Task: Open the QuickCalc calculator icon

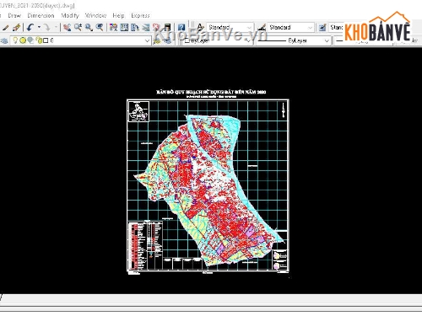Action: [x=167, y=27]
